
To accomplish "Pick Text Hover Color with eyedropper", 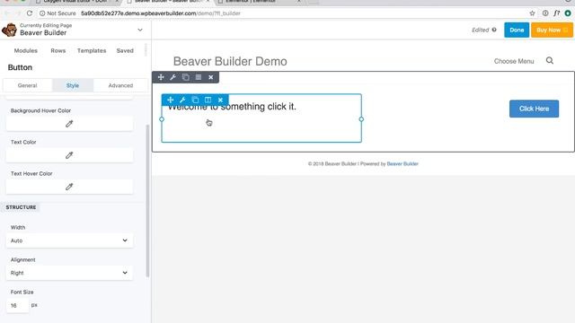I will [x=69, y=187].
